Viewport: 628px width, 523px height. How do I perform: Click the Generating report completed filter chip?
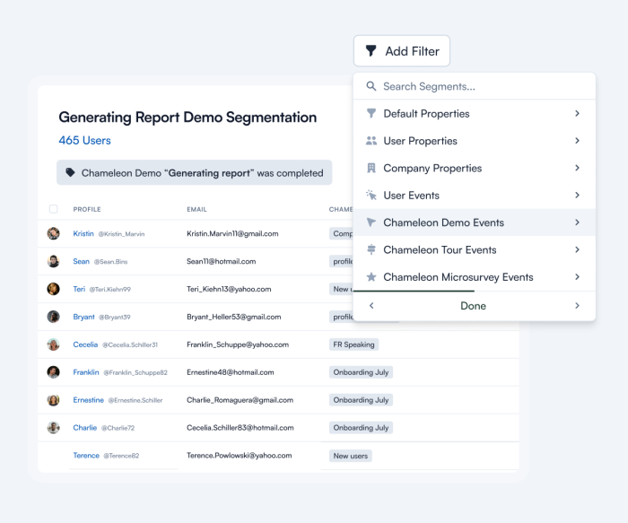pyautogui.click(x=195, y=172)
